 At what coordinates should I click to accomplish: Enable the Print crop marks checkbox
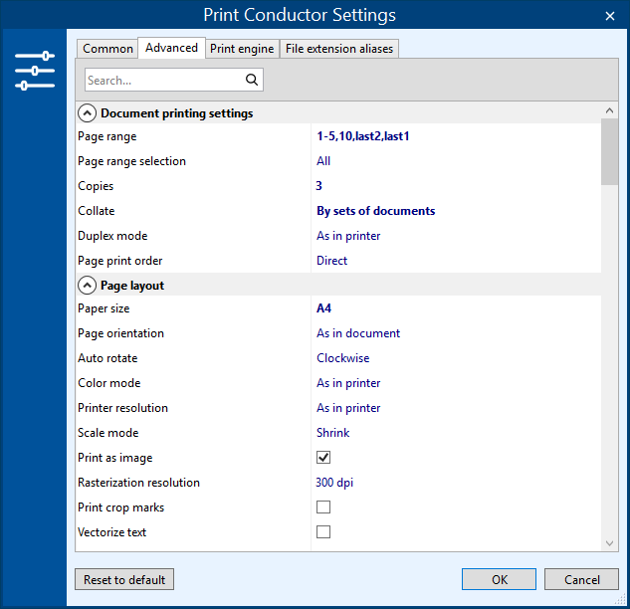(x=323, y=507)
